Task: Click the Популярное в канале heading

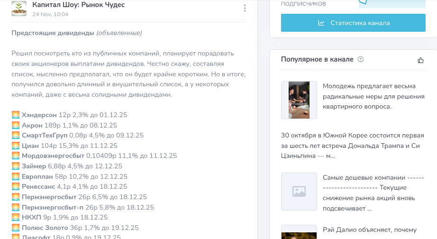Action: tap(317, 59)
